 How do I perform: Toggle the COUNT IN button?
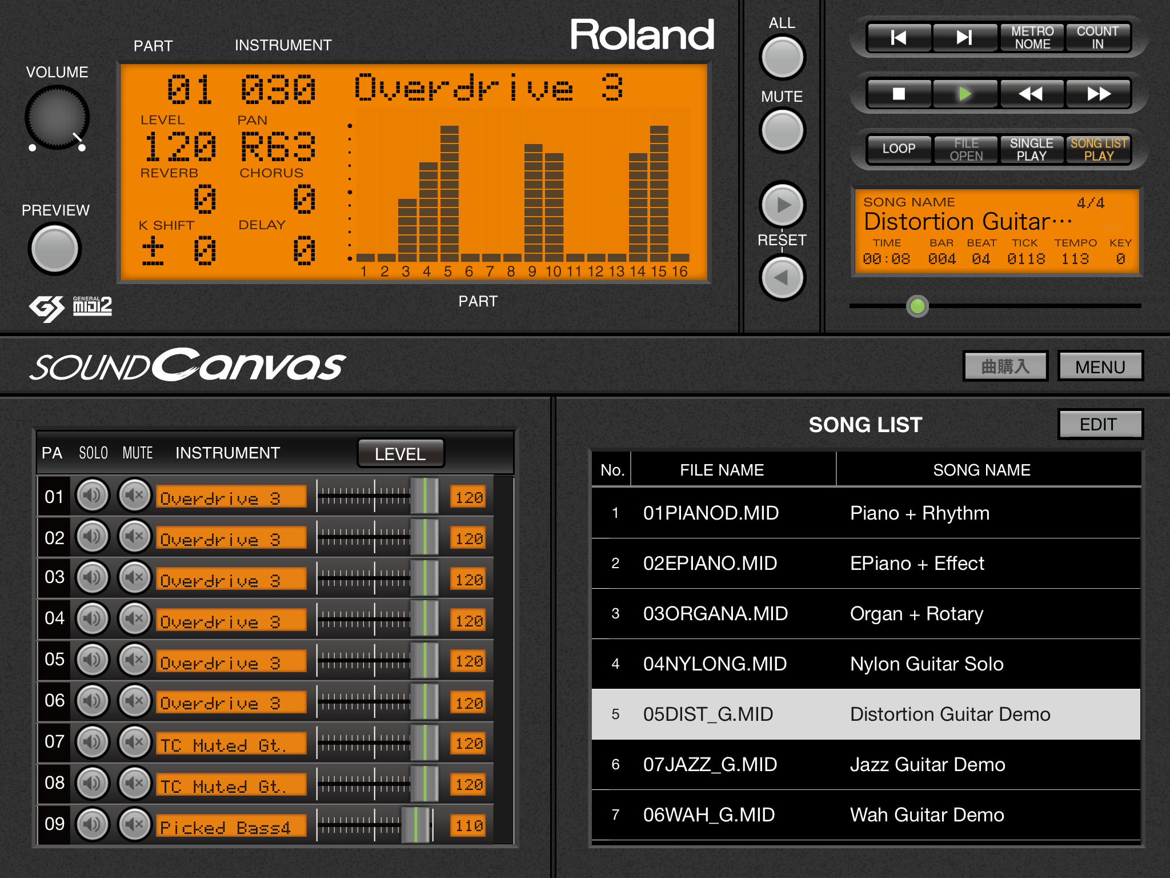1098,38
